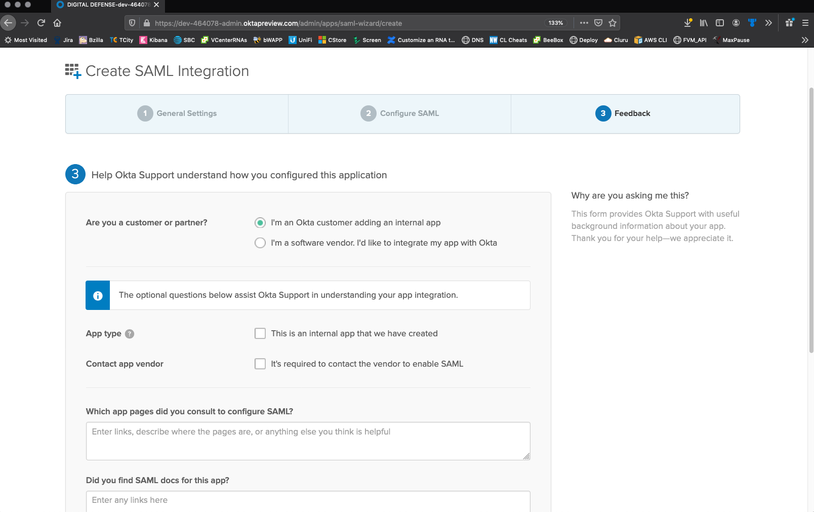Check 'This is an internal app' box
Screen dimensions: 814x512
(x=260, y=334)
